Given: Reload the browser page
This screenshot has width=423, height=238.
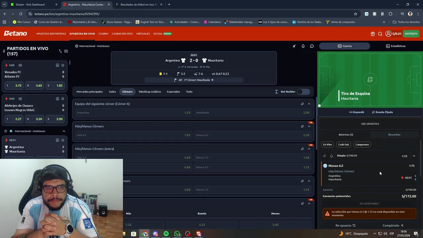Looking at the screenshot, I should tap(20, 14).
